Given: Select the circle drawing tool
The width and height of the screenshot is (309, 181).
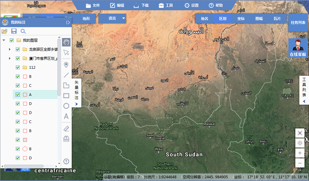Looking at the screenshot, I should point(66,106).
